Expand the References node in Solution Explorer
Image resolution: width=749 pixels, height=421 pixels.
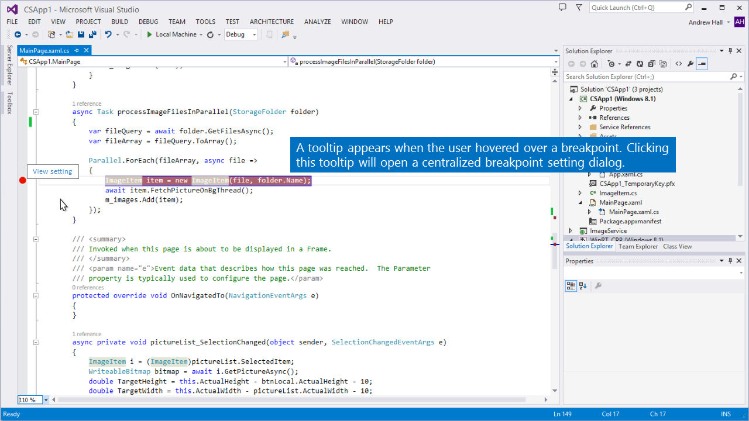click(580, 118)
